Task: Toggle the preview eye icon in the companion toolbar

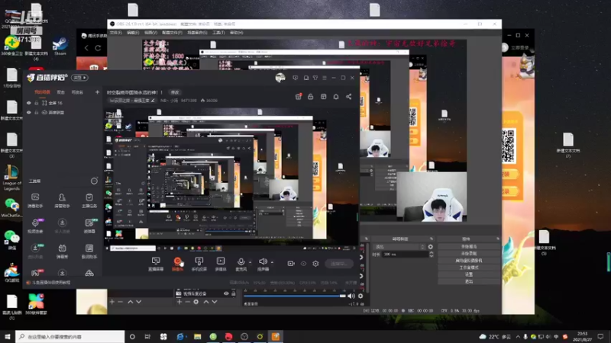Action: tap(303, 264)
